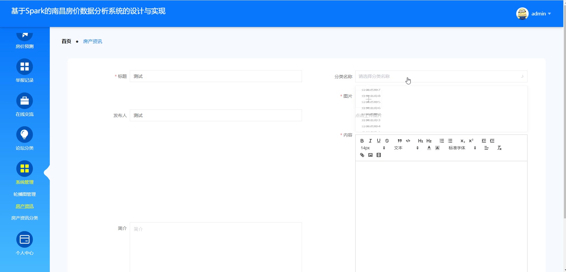
Task: Focus the 简介 textarea
Action: click(x=216, y=247)
